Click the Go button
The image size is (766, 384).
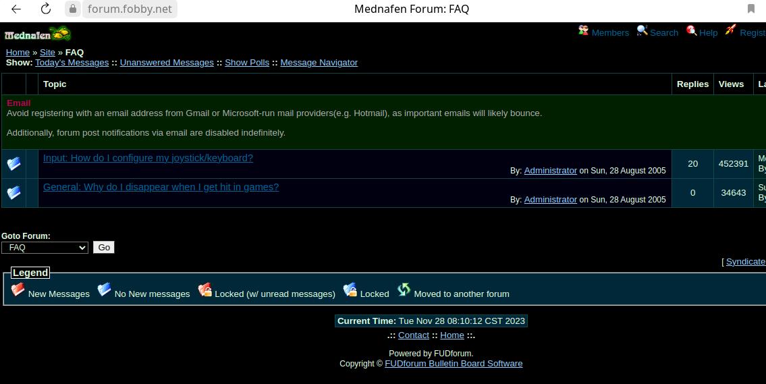104,248
